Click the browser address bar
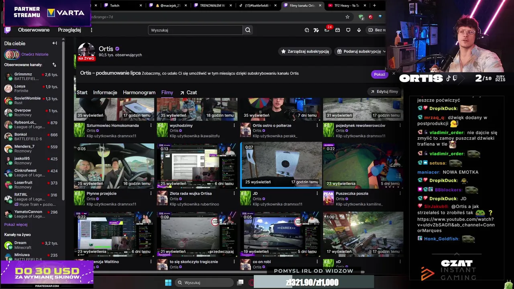The width and height of the screenshot is (514, 289). coord(217,17)
